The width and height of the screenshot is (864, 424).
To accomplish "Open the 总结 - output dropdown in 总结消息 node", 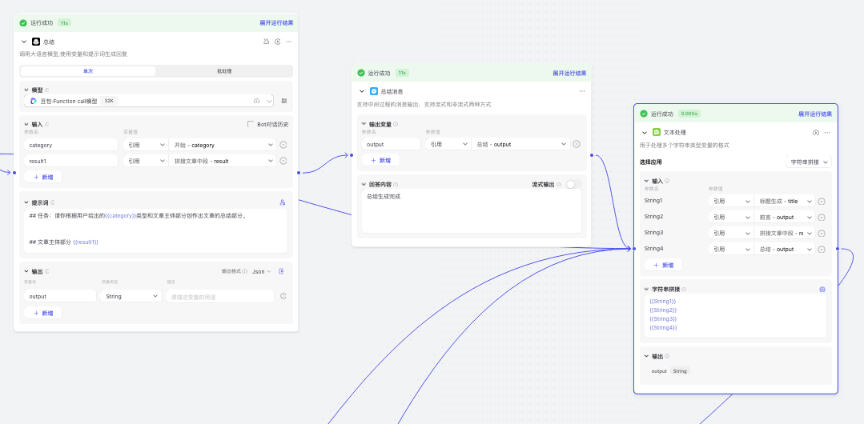I will coord(520,144).
